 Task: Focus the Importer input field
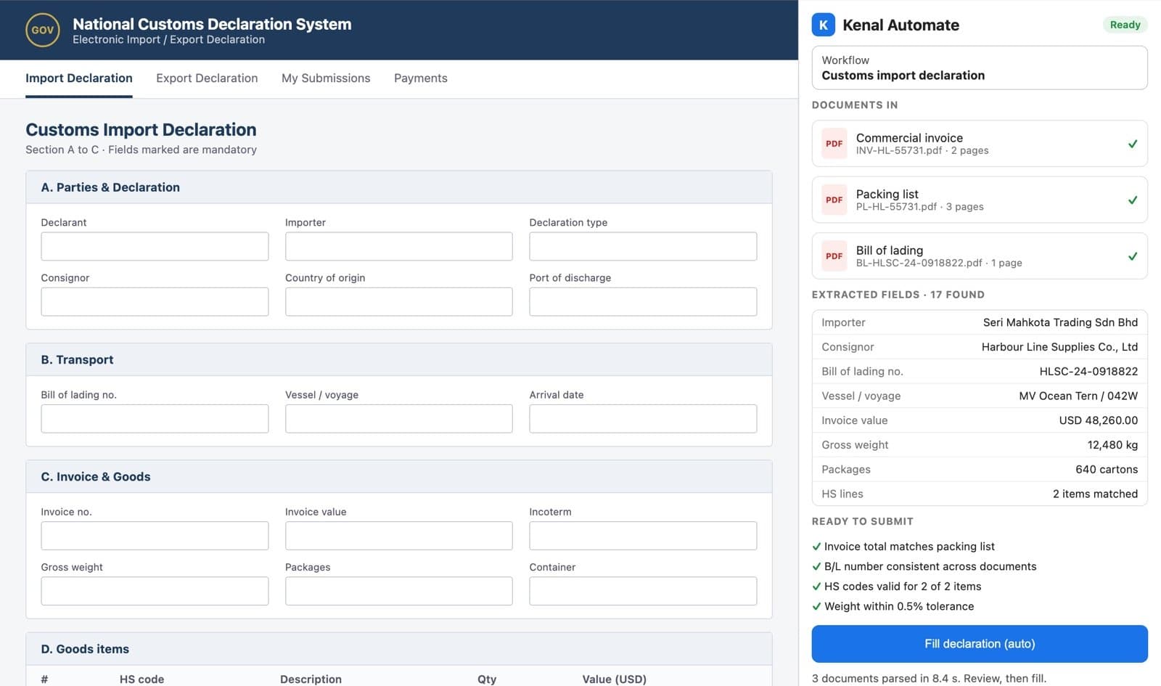point(399,246)
